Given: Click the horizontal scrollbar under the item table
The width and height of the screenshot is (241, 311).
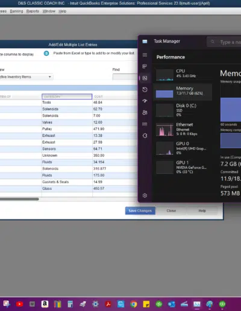Looking at the screenshot, I should [x=19, y=199].
